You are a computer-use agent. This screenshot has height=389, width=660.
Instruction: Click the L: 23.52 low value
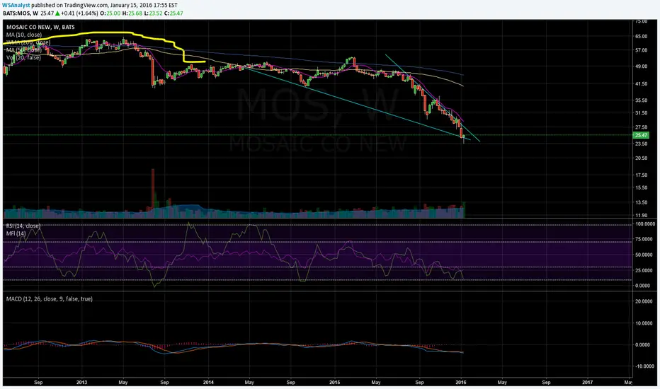point(153,13)
